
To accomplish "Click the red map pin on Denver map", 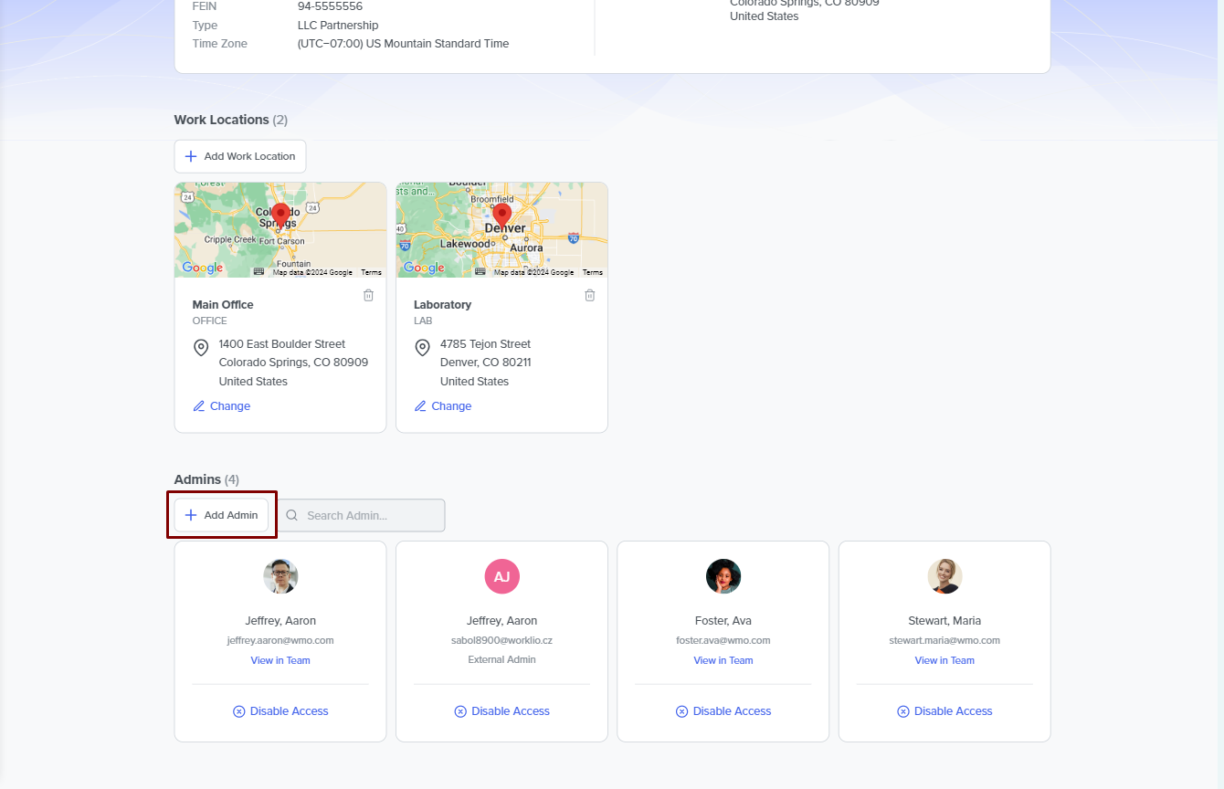I will [501, 216].
